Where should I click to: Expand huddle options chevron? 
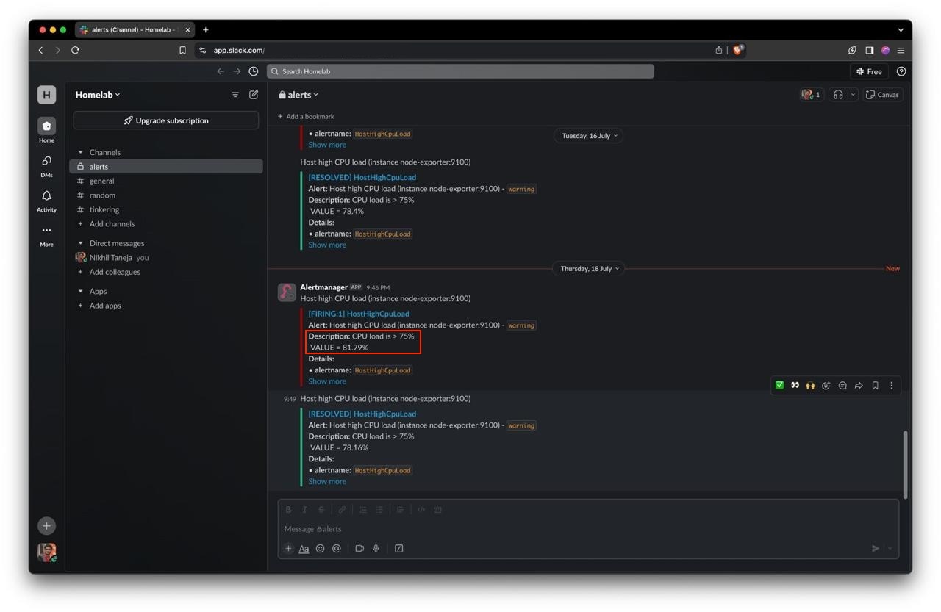pos(853,95)
